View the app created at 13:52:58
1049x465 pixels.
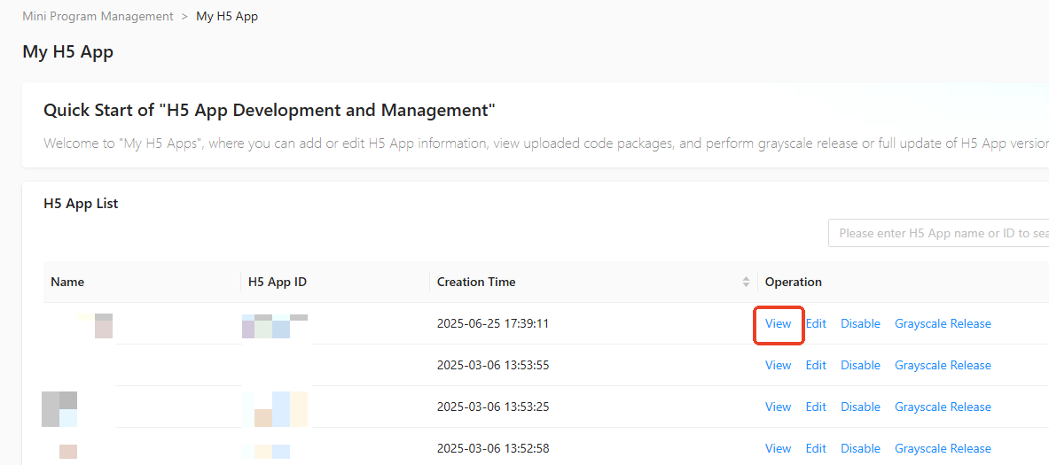[x=778, y=448]
